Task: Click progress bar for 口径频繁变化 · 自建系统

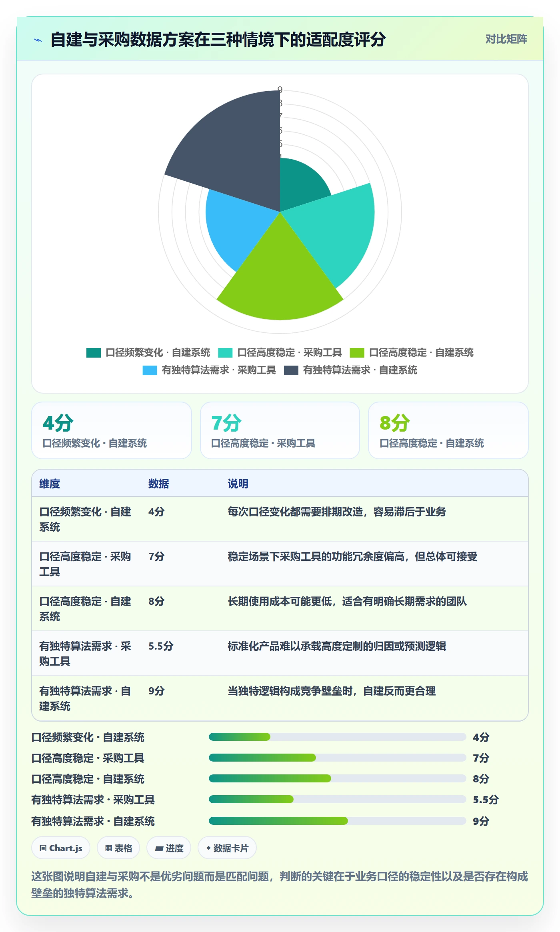Action: pos(338,737)
